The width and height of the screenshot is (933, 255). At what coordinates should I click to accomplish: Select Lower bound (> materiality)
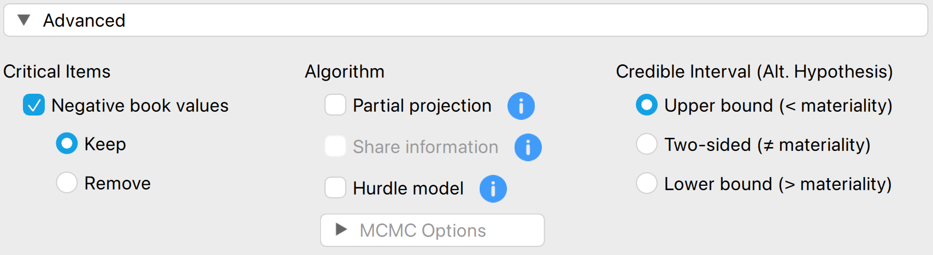[646, 184]
